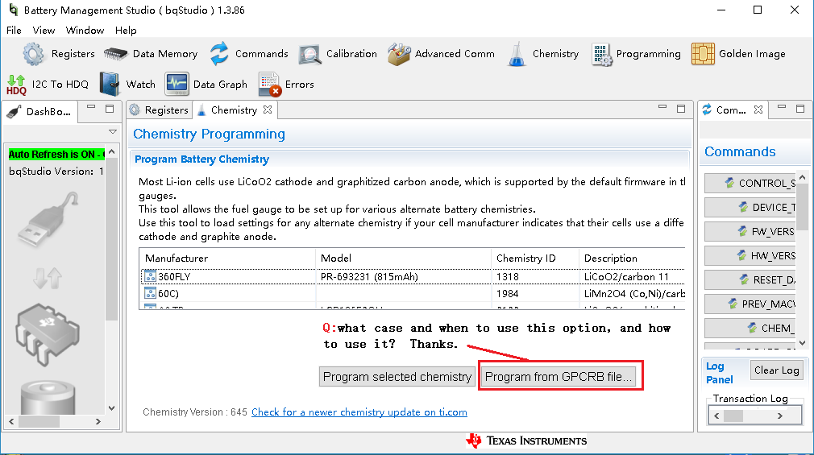Screen dimensions: 814x455
Task: Click the battery cell icon in dashboard
Action: tap(48, 397)
